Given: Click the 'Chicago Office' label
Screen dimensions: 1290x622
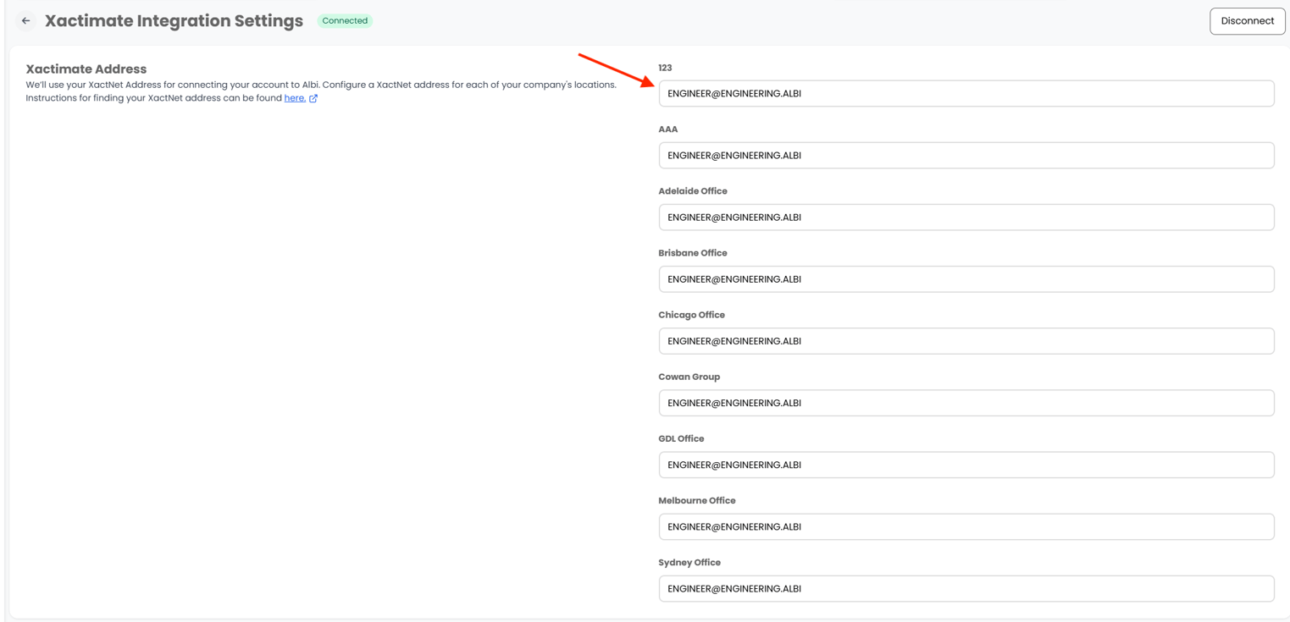Looking at the screenshot, I should point(692,315).
